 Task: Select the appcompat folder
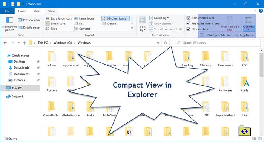click(x=71, y=59)
